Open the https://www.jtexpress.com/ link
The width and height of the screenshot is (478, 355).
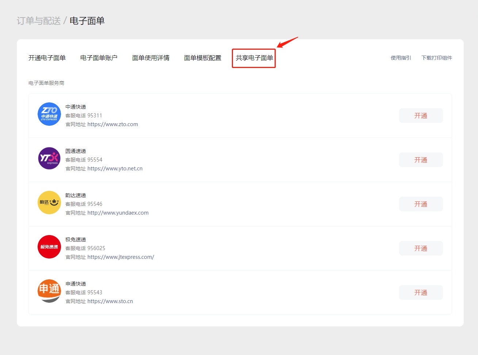(x=121, y=257)
